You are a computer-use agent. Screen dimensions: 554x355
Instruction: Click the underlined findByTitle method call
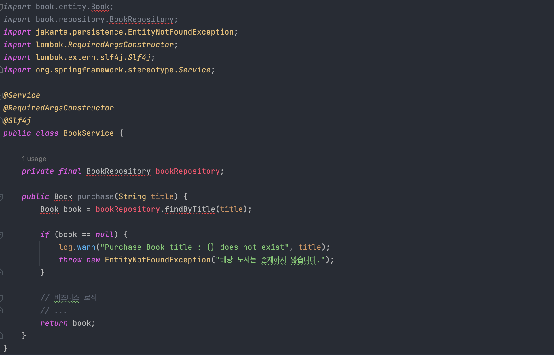[x=190, y=209]
